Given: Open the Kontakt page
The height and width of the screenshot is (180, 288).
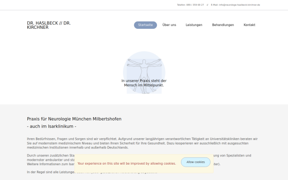Looking at the screenshot, I should click(x=249, y=25).
